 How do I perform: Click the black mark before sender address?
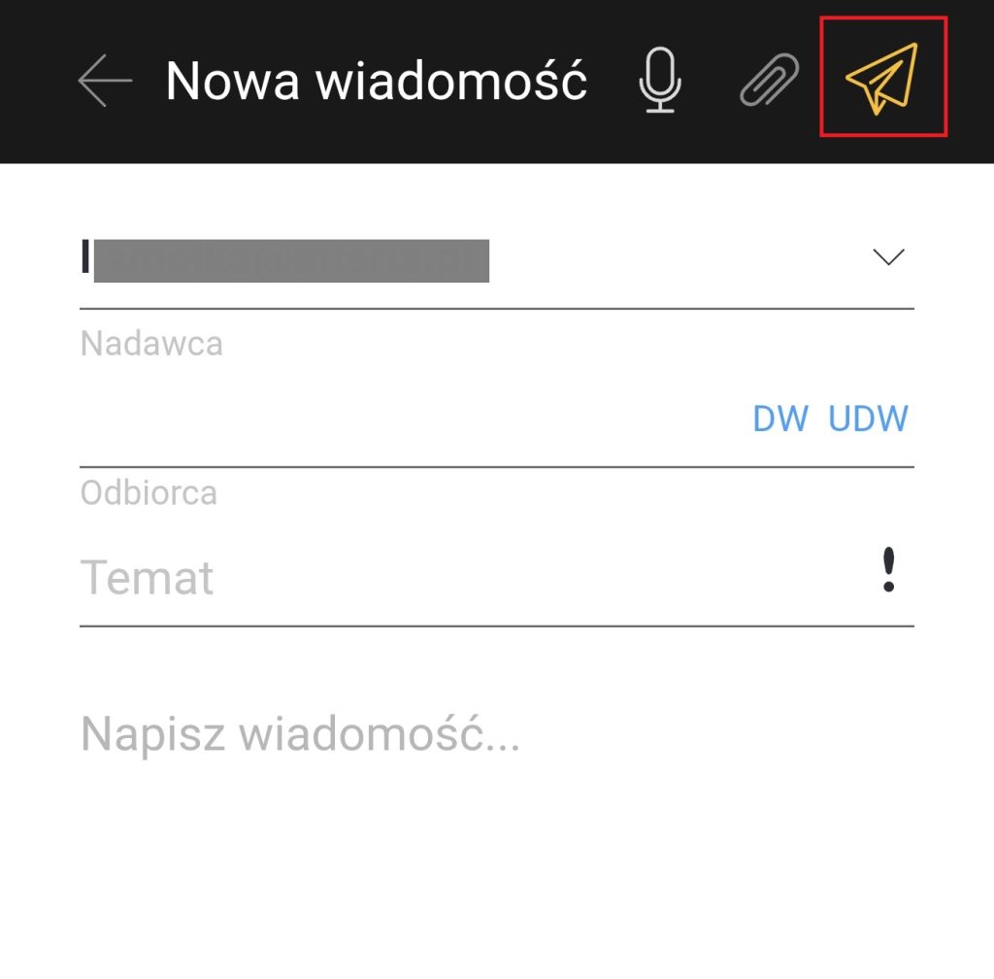tap(85, 256)
